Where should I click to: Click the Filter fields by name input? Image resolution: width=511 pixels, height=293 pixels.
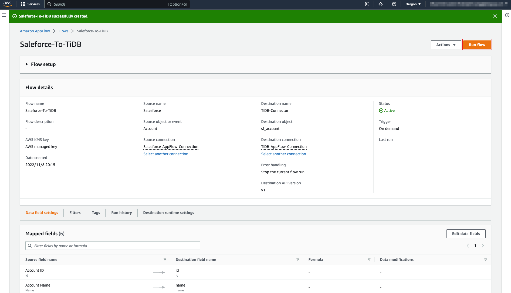(113, 246)
